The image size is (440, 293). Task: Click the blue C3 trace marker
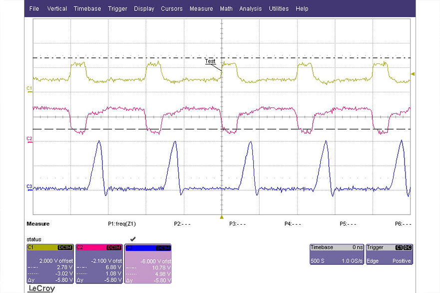(x=29, y=187)
